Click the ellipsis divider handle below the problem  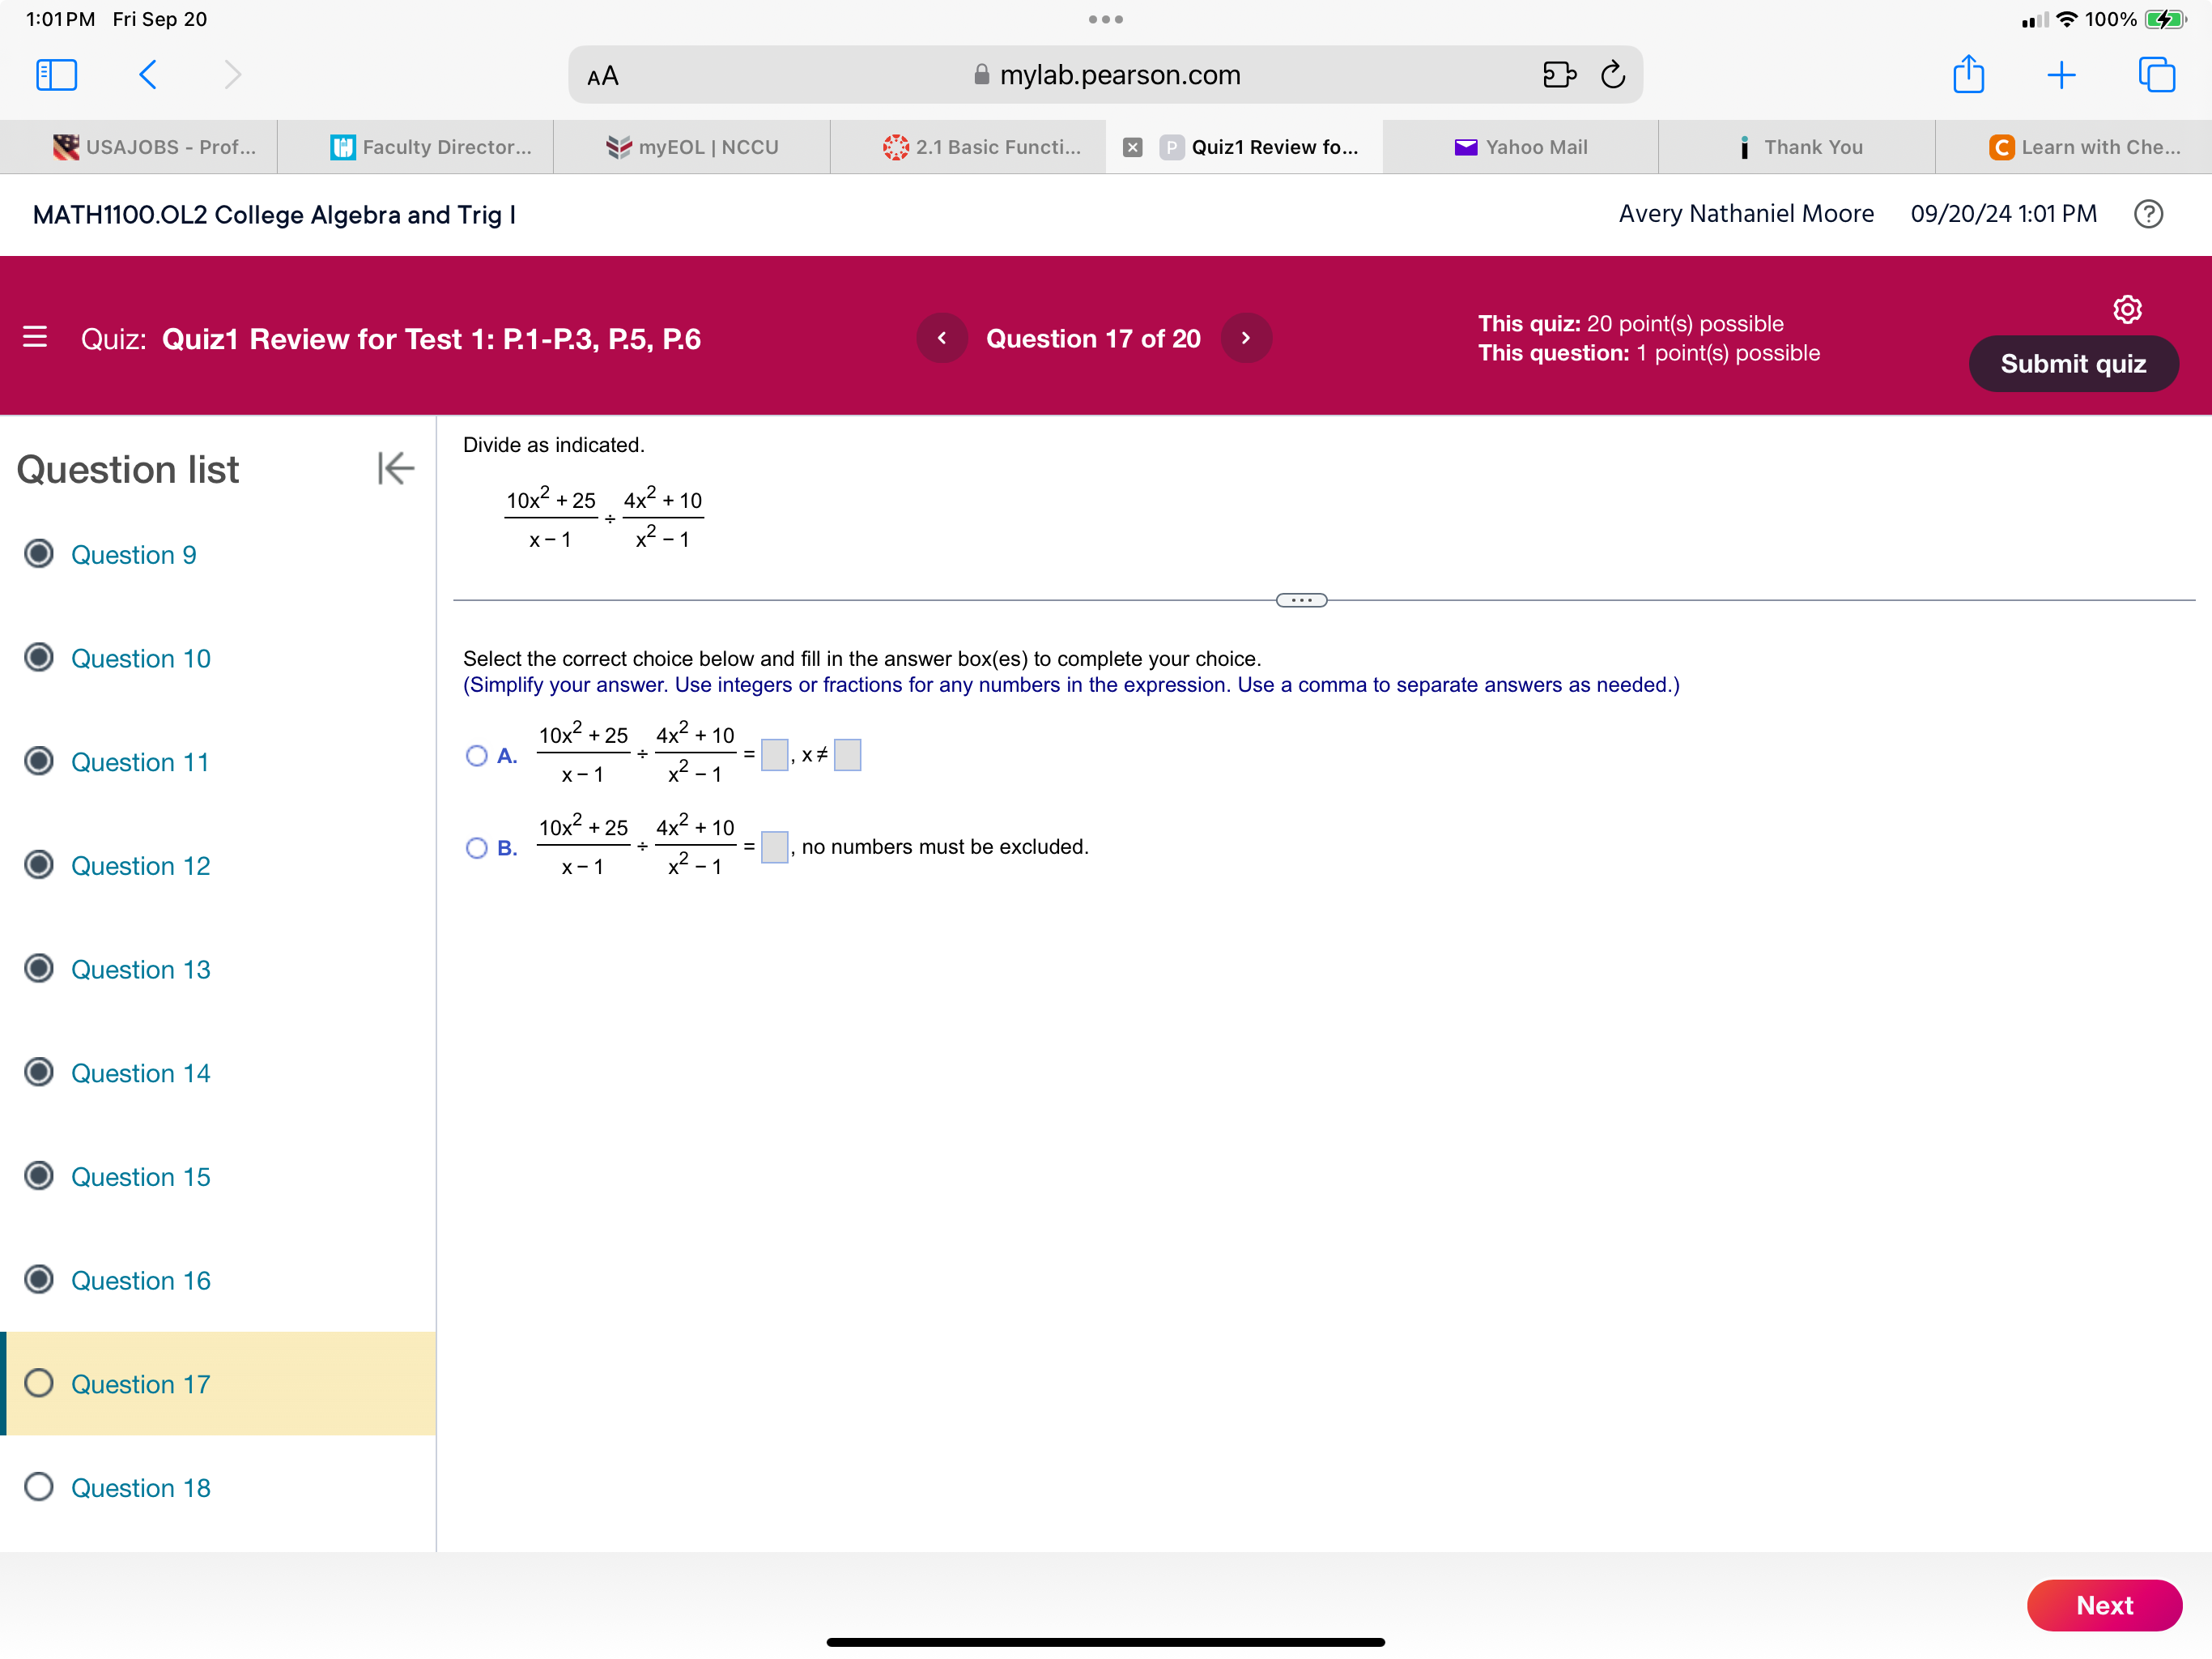pyautogui.click(x=1301, y=599)
